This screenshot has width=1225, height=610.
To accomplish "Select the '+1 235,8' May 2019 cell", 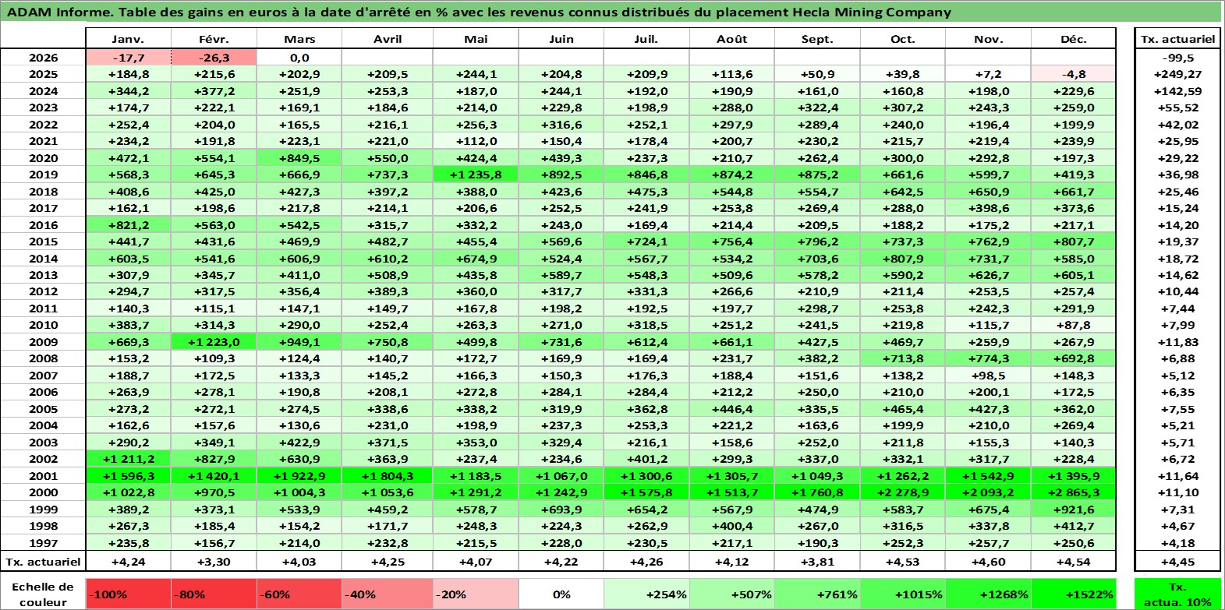I will (x=476, y=175).
